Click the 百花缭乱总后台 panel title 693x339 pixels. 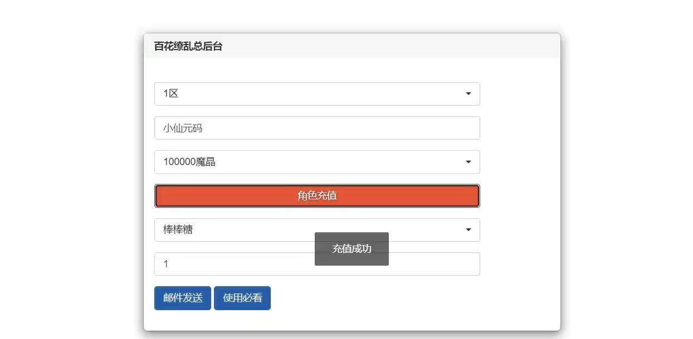coord(188,46)
